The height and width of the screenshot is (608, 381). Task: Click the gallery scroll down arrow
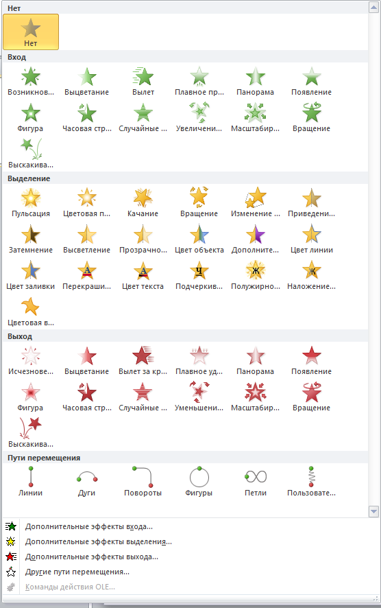pyautogui.click(x=373, y=511)
